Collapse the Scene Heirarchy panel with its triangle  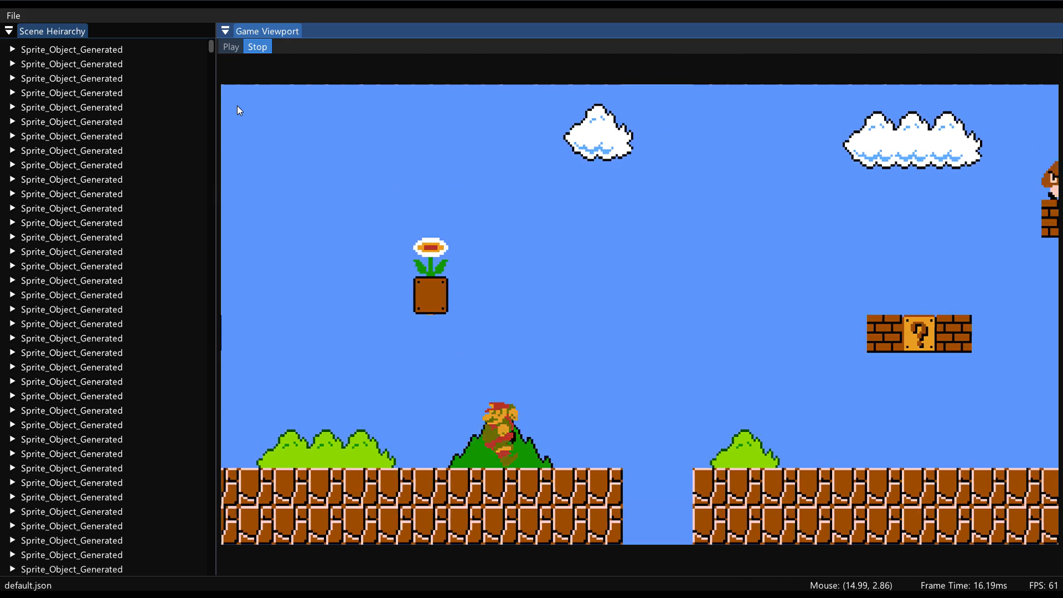(x=9, y=31)
